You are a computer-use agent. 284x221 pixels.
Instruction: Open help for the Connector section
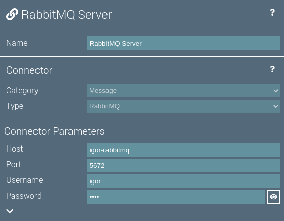272,69
